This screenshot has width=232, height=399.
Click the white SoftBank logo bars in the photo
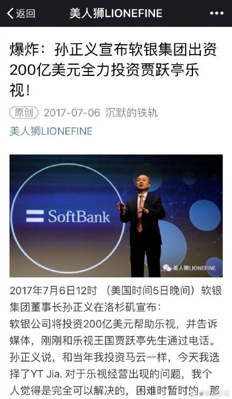click(x=35, y=216)
